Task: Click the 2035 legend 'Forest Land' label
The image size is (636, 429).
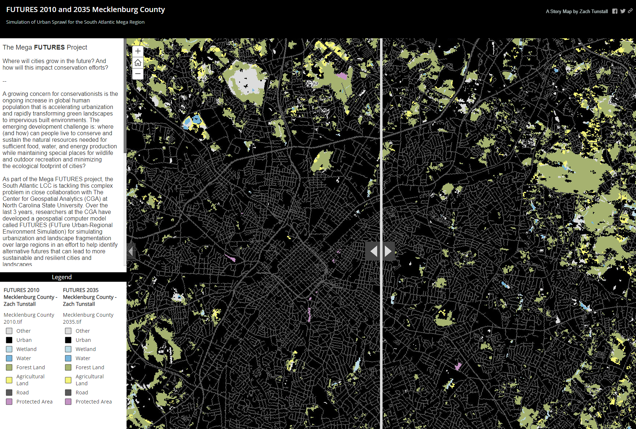Action: click(x=90, y=367)
